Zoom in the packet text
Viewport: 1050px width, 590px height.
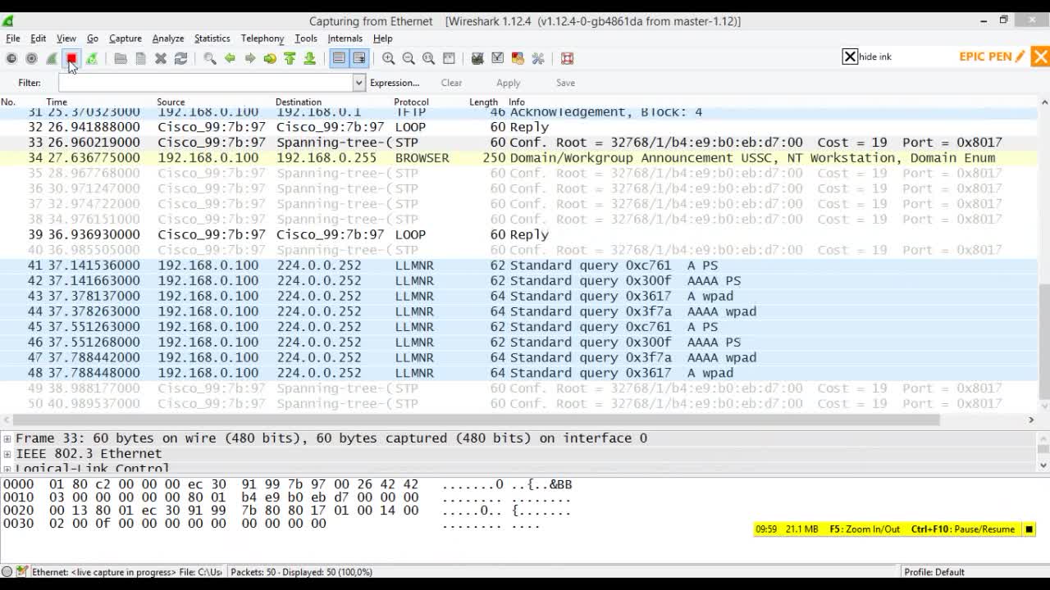coord(389,58)
